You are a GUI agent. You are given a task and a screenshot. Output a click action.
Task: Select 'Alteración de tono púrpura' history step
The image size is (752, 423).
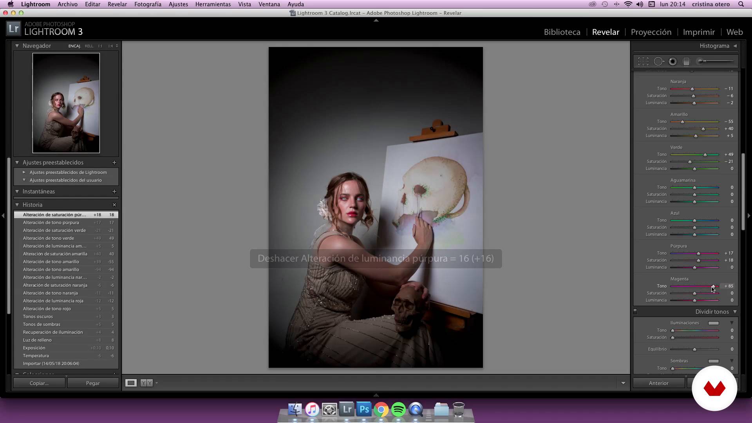[66, 222]
